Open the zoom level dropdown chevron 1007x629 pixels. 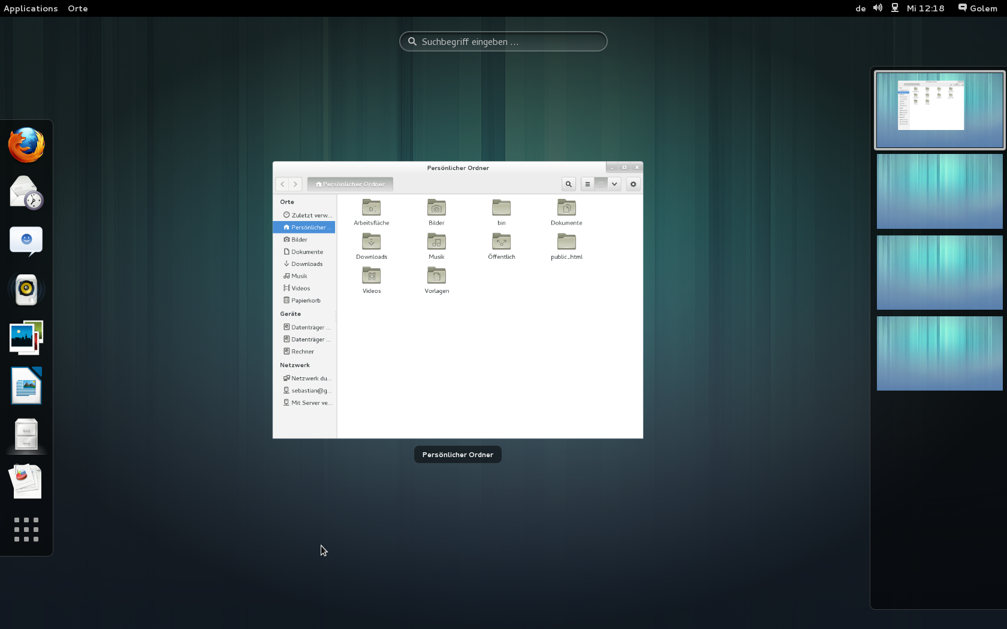coord(614,184)
